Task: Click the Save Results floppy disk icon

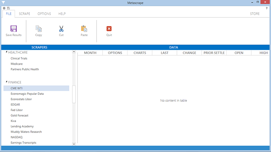Action: 14,29
